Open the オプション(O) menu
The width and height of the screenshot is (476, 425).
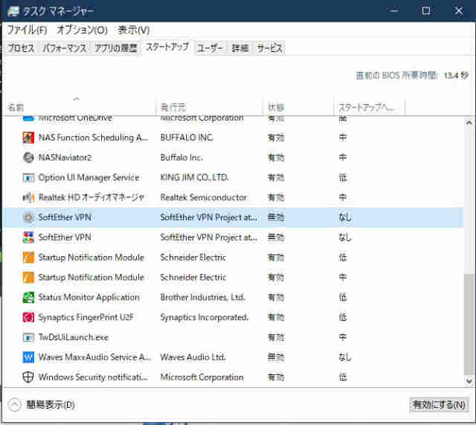[x=82, y=30]
